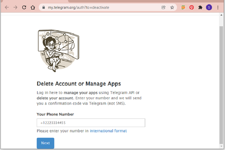Bookmark this page with the star

coord(172,7)
